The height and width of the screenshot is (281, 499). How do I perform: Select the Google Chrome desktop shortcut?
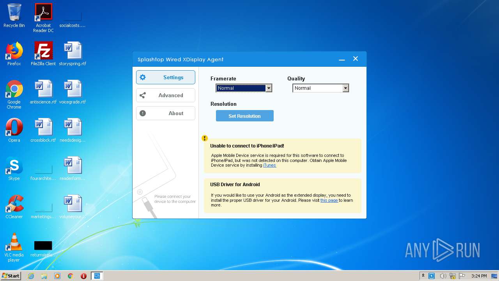click(x=14, y=94)
